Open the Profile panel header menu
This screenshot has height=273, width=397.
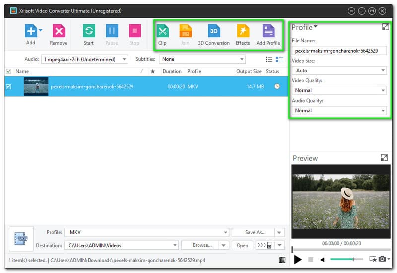[305, 27]
